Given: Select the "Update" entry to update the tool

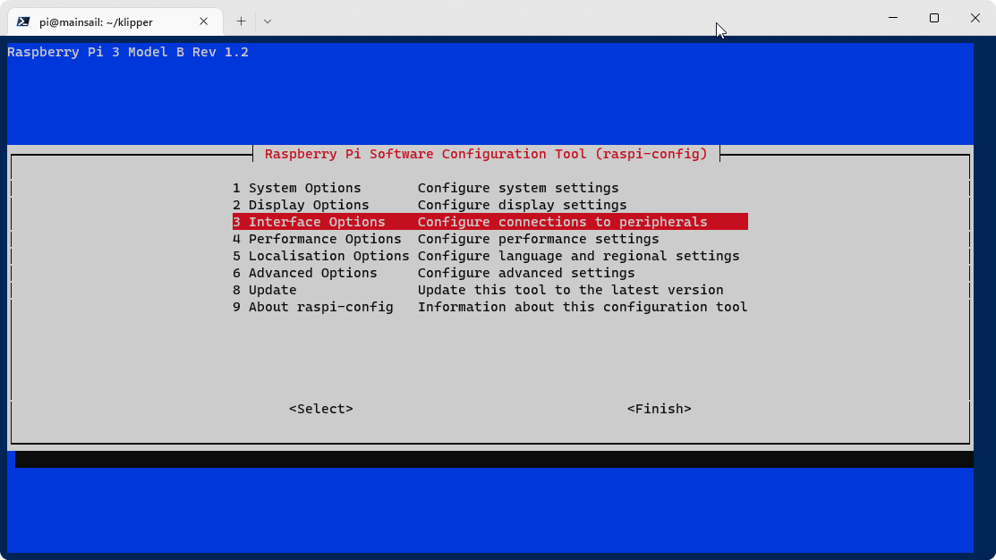Looking at the screenshot, I should 271,290.
